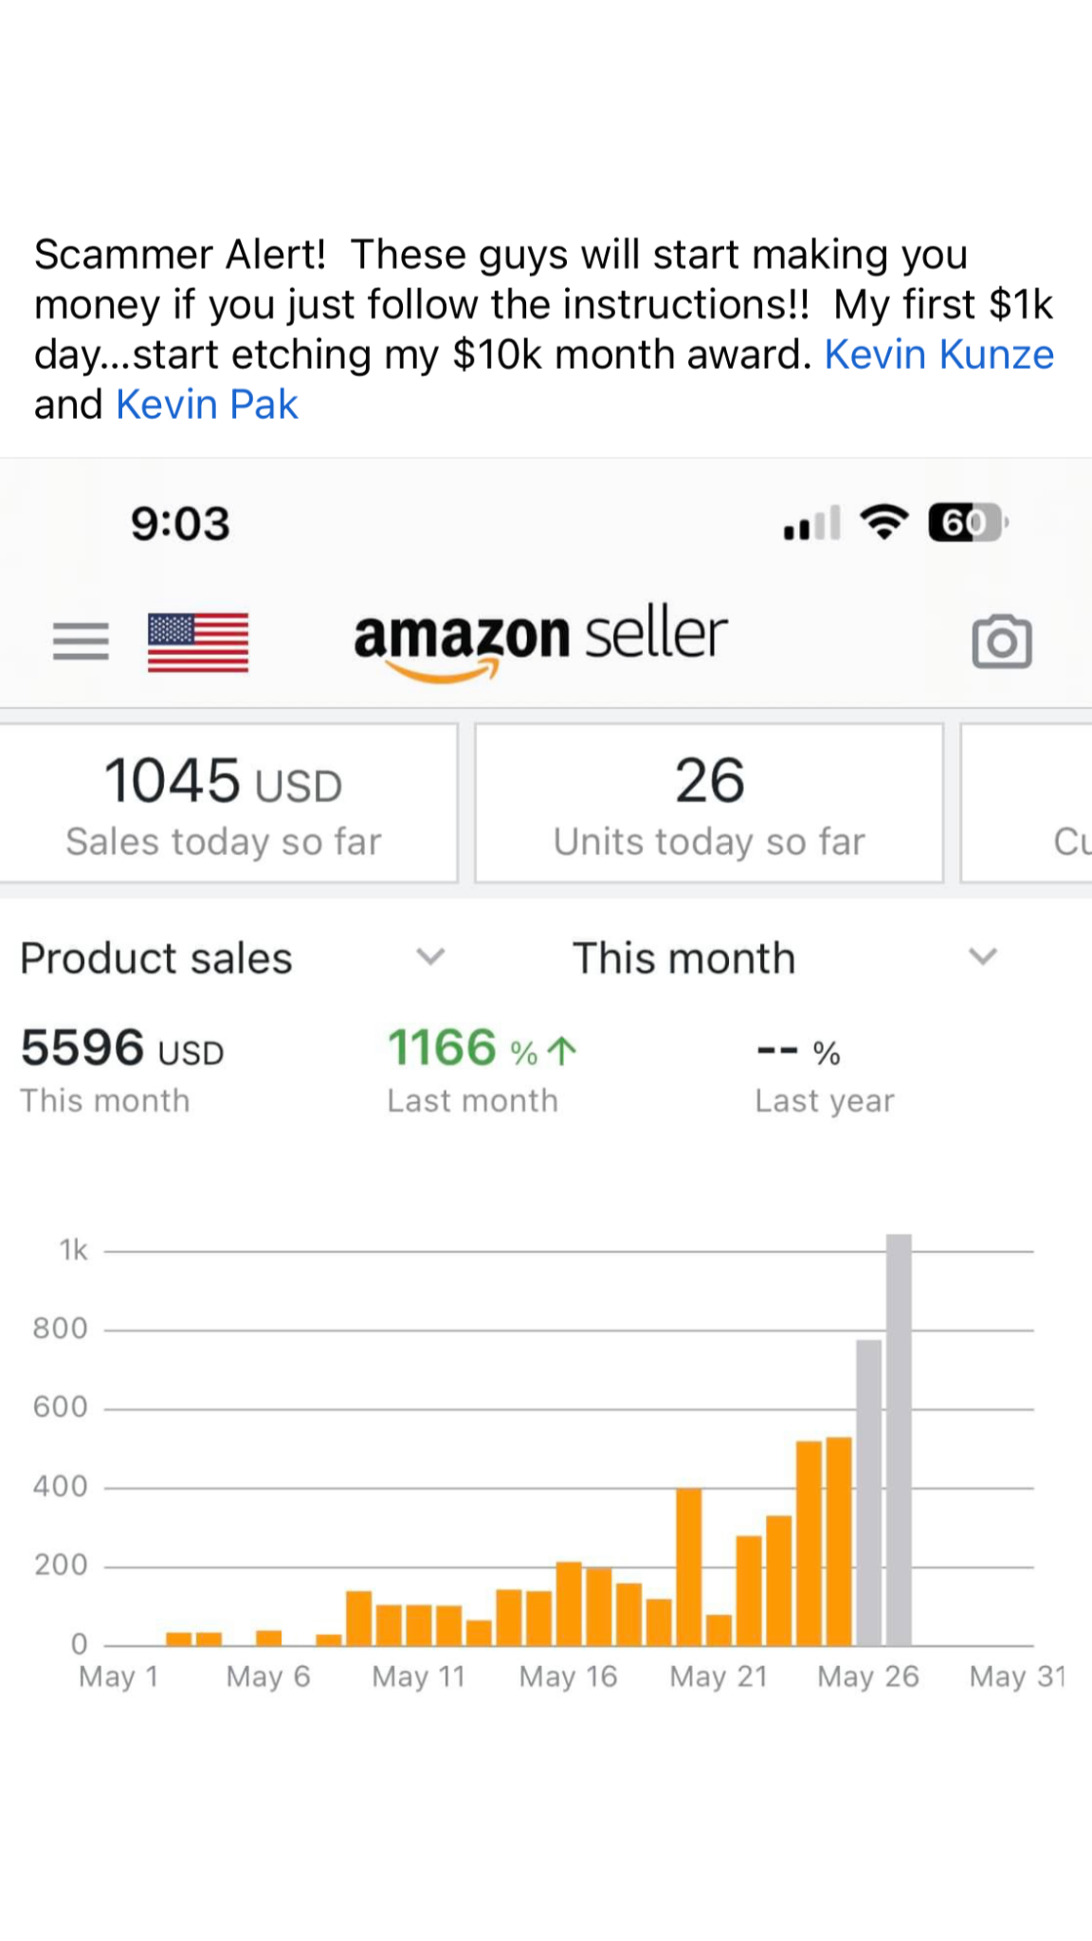Tap the partially visible third metrics card
The width and height of the screenshot is (1092, 1941).
1028,804
